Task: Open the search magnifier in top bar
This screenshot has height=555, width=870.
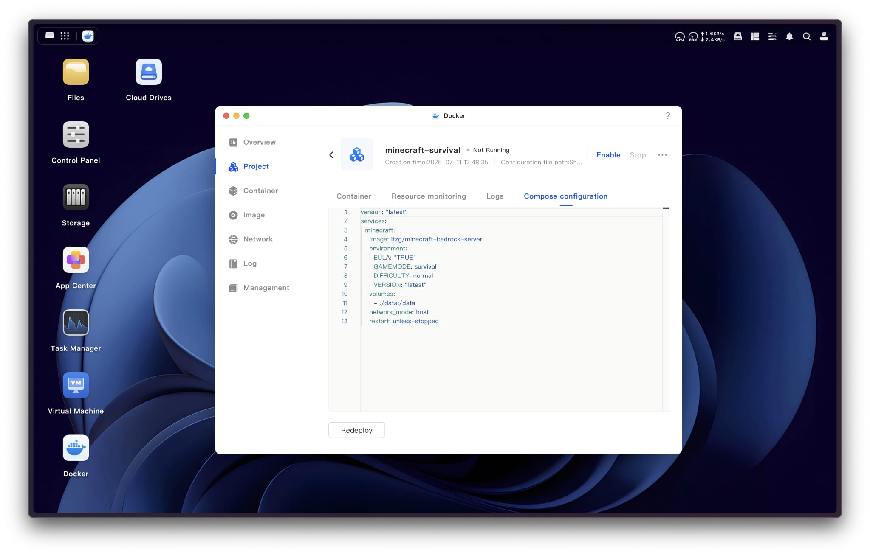Action: (806, 36)
